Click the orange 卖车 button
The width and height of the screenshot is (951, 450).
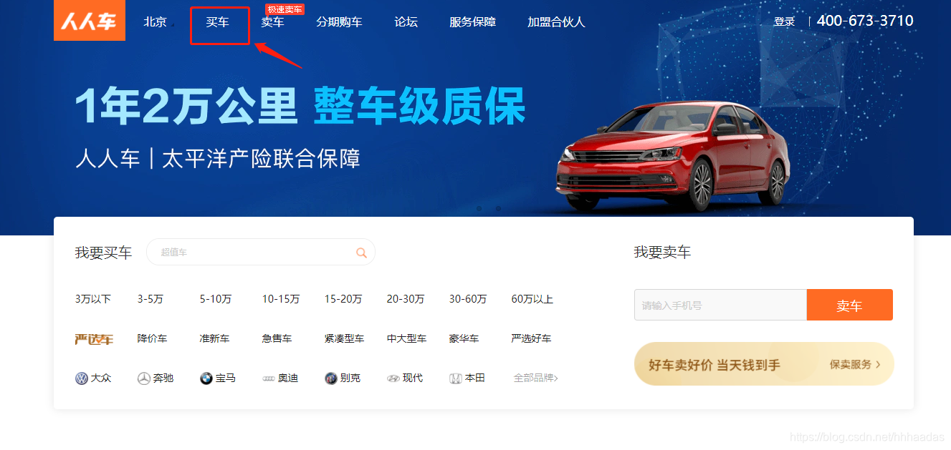click(x=849, y=305)
